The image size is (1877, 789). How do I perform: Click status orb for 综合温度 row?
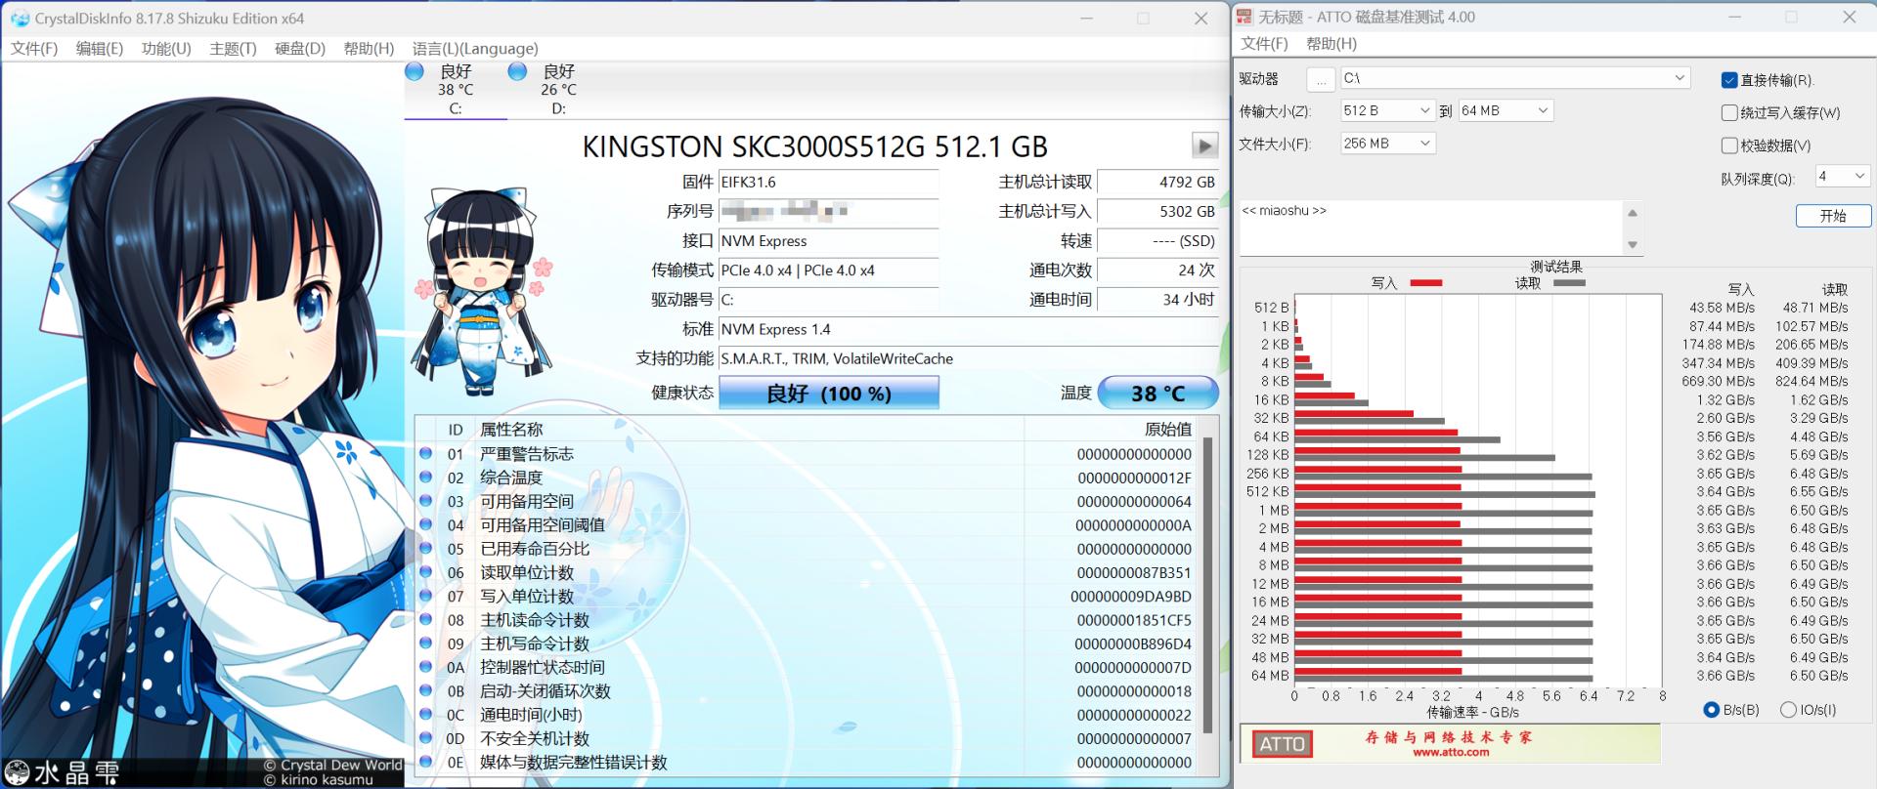pos(425,478)
